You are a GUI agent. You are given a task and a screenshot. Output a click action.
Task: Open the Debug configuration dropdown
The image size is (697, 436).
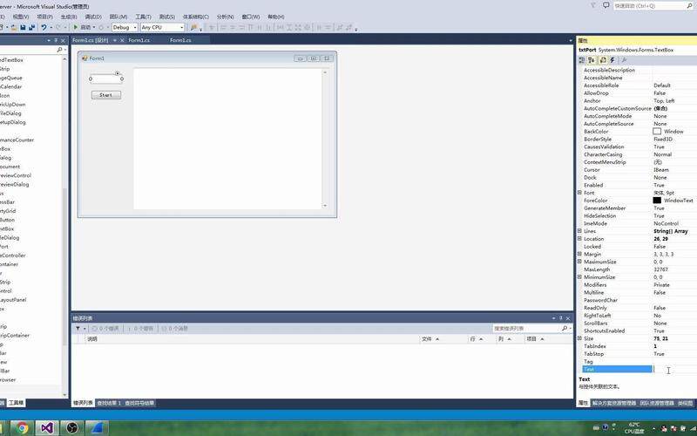coord(125,28)
